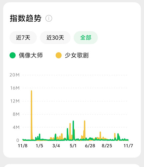Click the 20M y-axis label

[15, 75]
